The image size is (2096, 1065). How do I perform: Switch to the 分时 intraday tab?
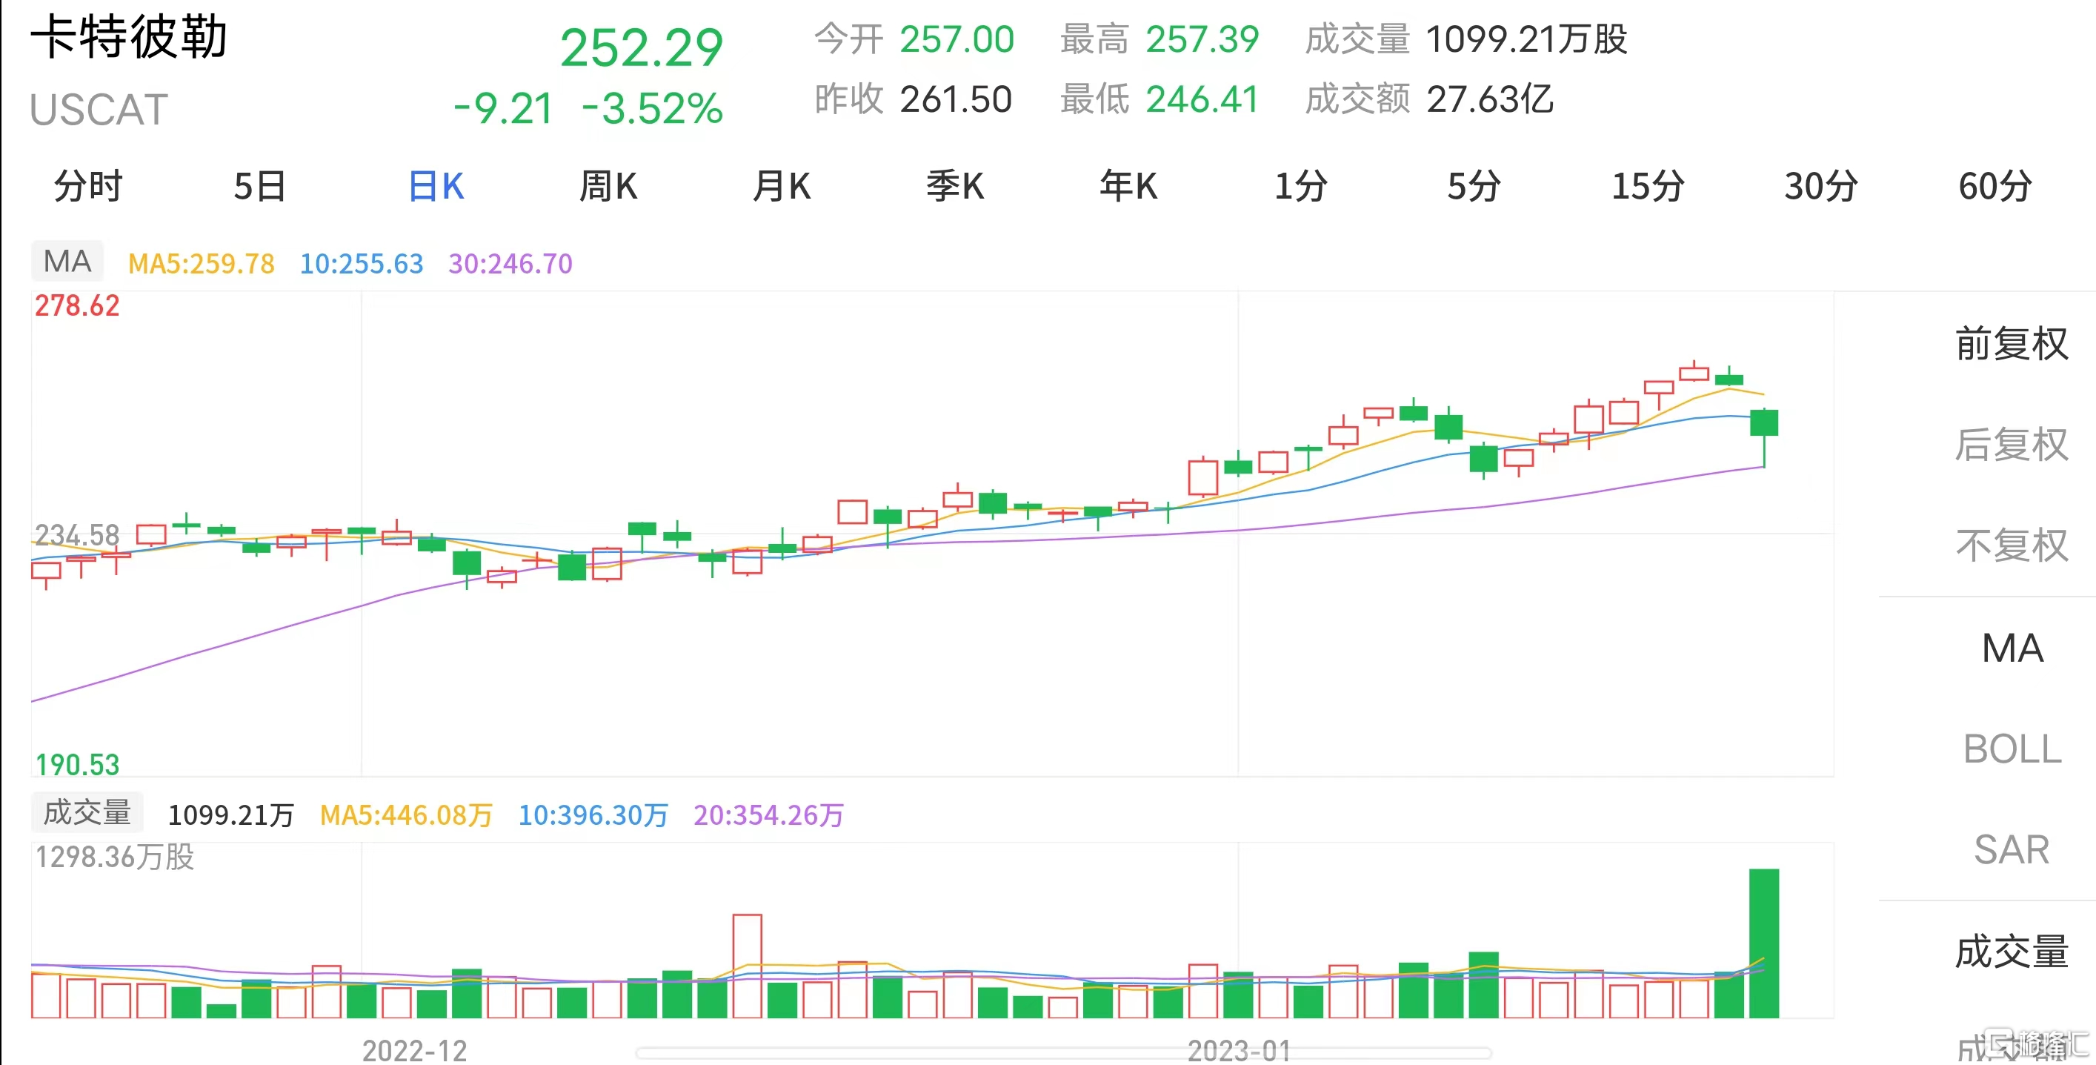pos(88,185)
